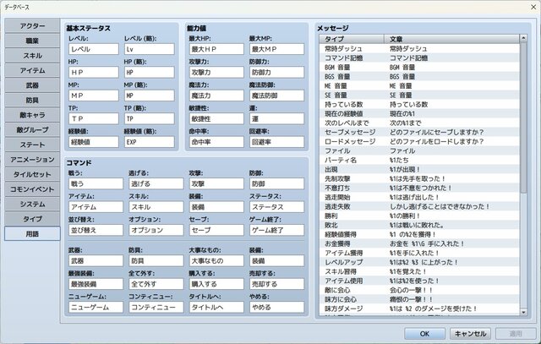Open the 防具 tab
This screenshot has height=344, width=541.
32,100
